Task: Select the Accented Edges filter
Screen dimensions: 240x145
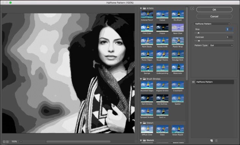Action: (147, 85)
